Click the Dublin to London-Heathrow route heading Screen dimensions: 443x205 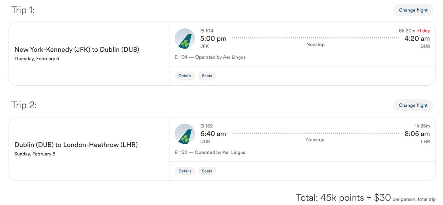tap(76, 145)
